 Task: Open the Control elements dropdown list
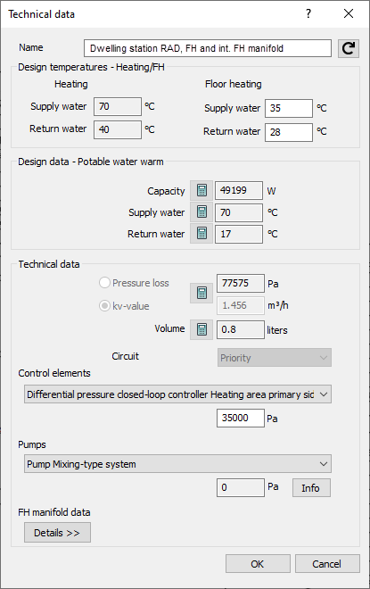pyautogui.click(x=177, y=394)
